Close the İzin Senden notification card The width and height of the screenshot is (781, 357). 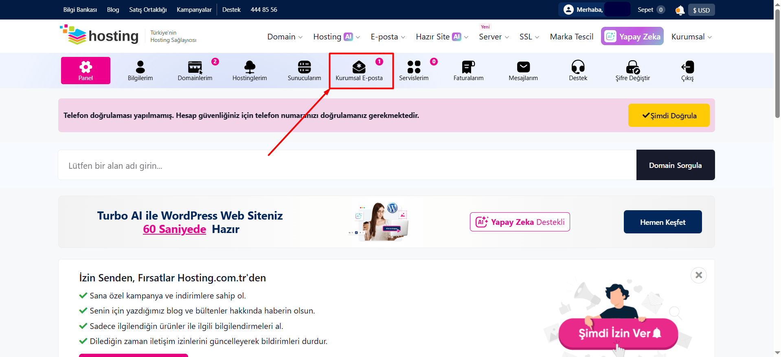tap(699, 275)
